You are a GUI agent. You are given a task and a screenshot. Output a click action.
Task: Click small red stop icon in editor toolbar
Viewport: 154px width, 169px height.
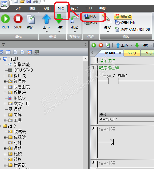click(101, 45)
